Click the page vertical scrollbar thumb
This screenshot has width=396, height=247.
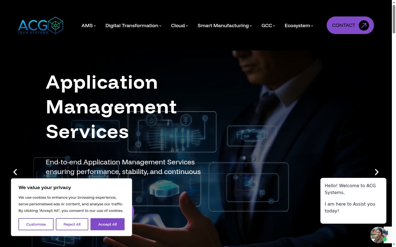[x=394, y=19]
